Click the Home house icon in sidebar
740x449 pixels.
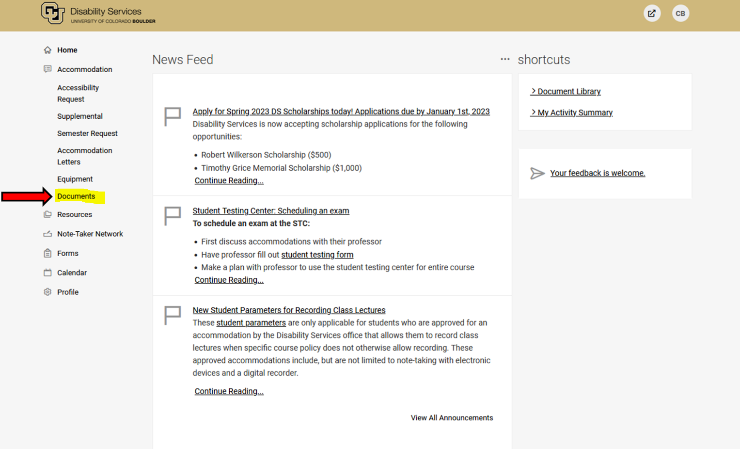tap(47, 50)
